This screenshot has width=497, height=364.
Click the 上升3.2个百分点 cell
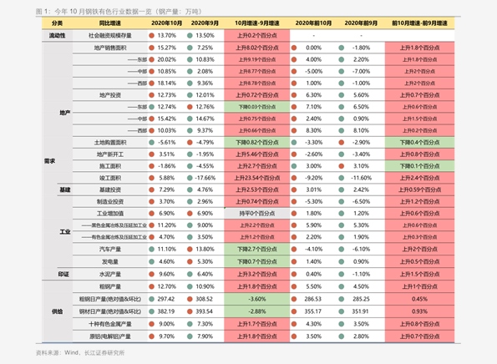pos(257,274)
